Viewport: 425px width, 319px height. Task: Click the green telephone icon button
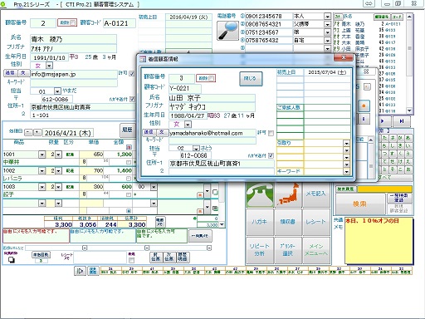(x=260, y=194)
